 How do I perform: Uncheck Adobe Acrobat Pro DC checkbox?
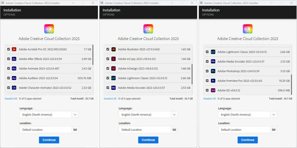(x=8, y=49)
